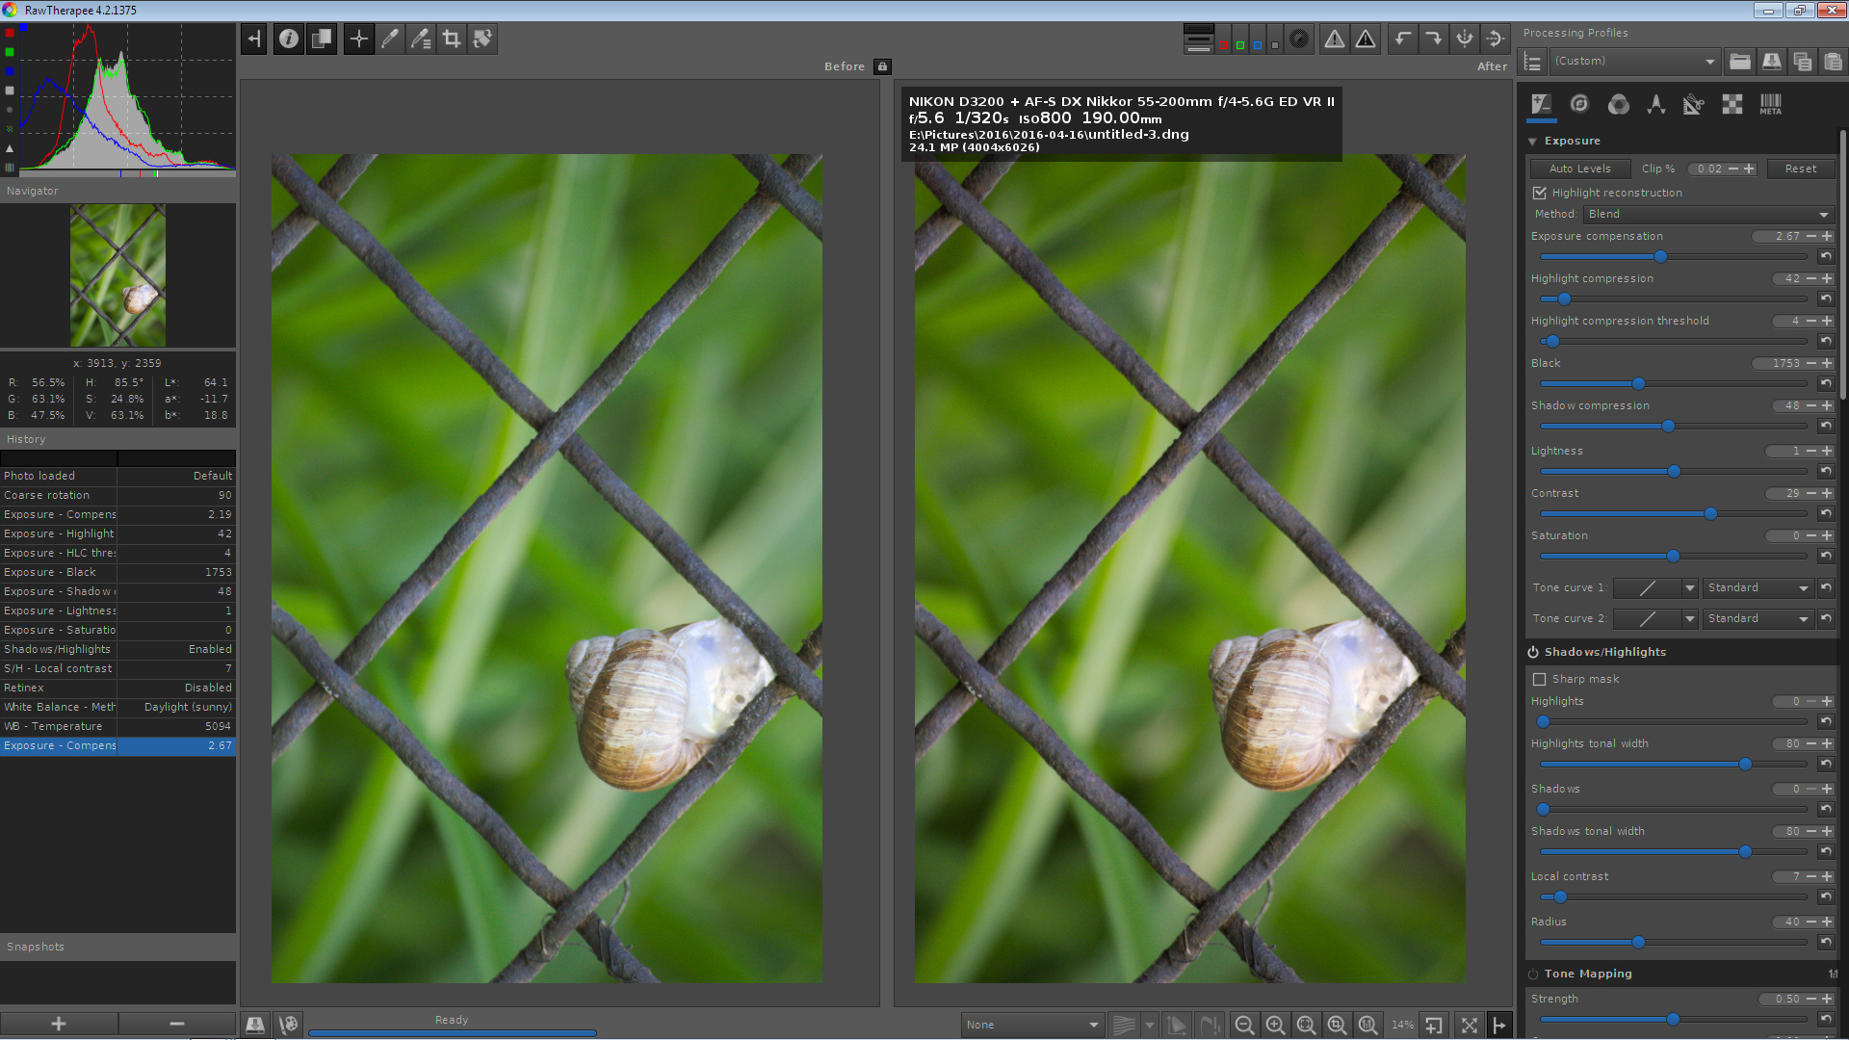The width and height of the screenshot is (1849, 1040).
Task: Select 'WB - Temperature' history entry
Action: [117, 726]
